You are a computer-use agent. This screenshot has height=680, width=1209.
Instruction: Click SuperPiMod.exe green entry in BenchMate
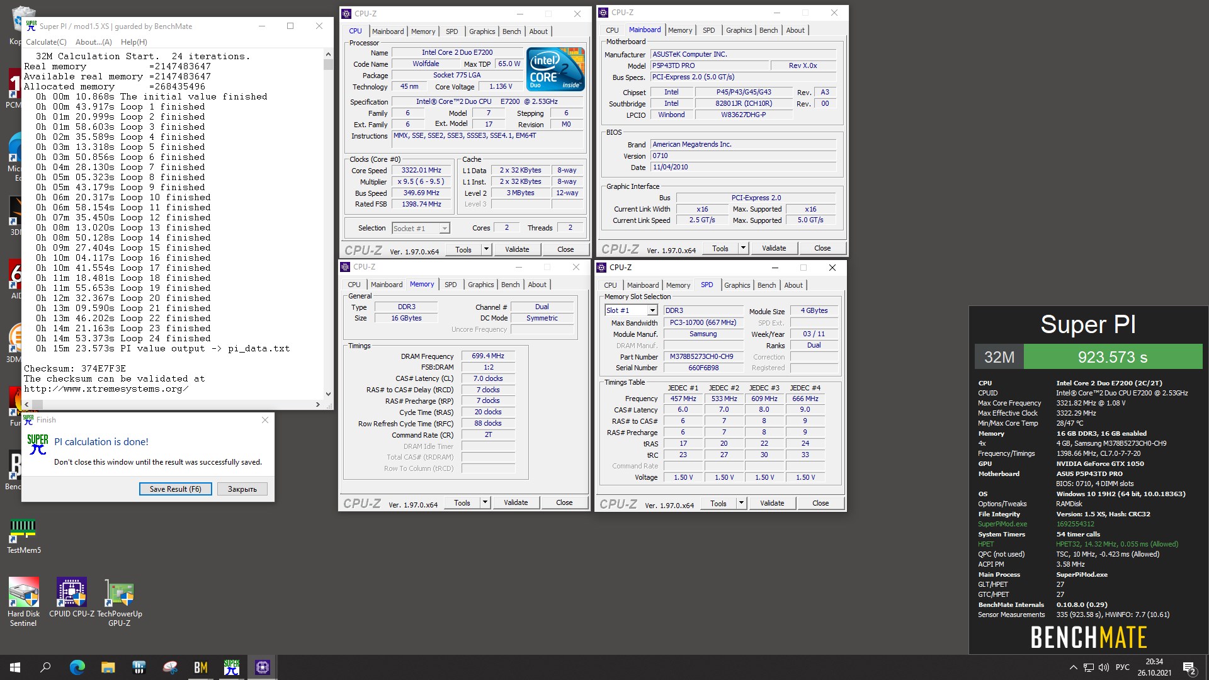pos(1002,524)
